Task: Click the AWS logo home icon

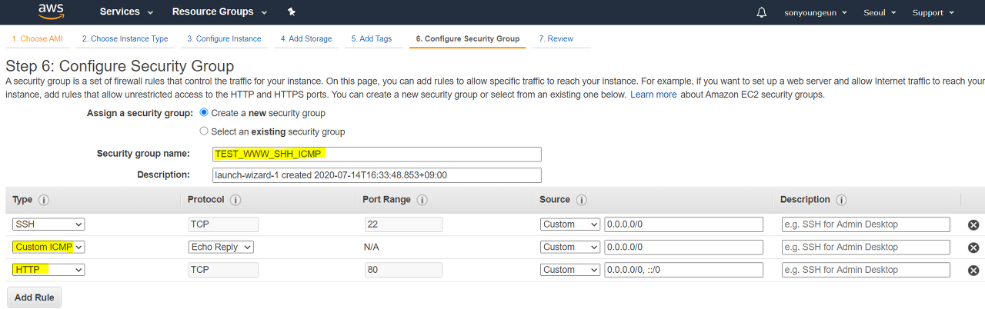Action: pos(50,12)
